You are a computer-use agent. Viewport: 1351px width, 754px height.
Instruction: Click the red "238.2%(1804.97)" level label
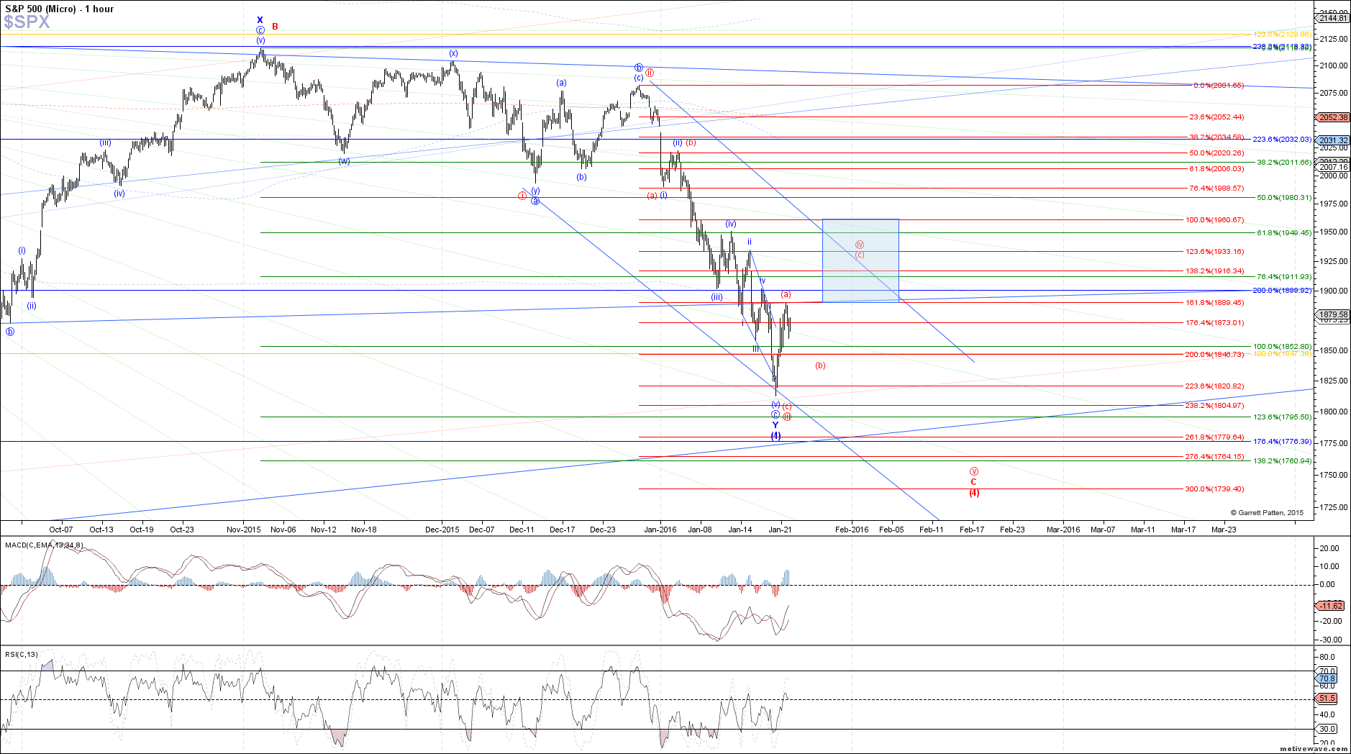point(1214,406)
